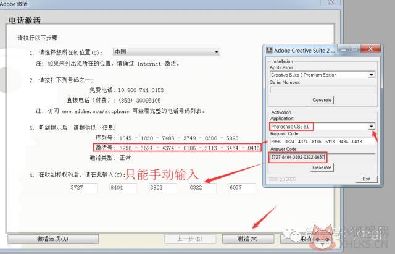Click the www.adobe.com/actphone text
This screenshot has height=254, width=395.
[96, 111]
